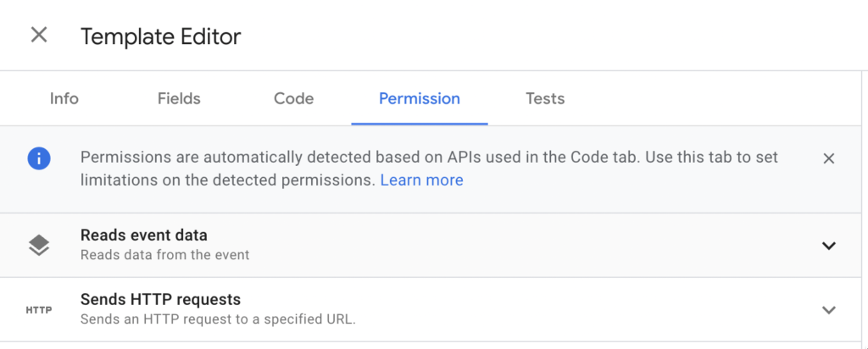Select the Permission tab
The width and height of the screenshot is (868, 349).
419,98
